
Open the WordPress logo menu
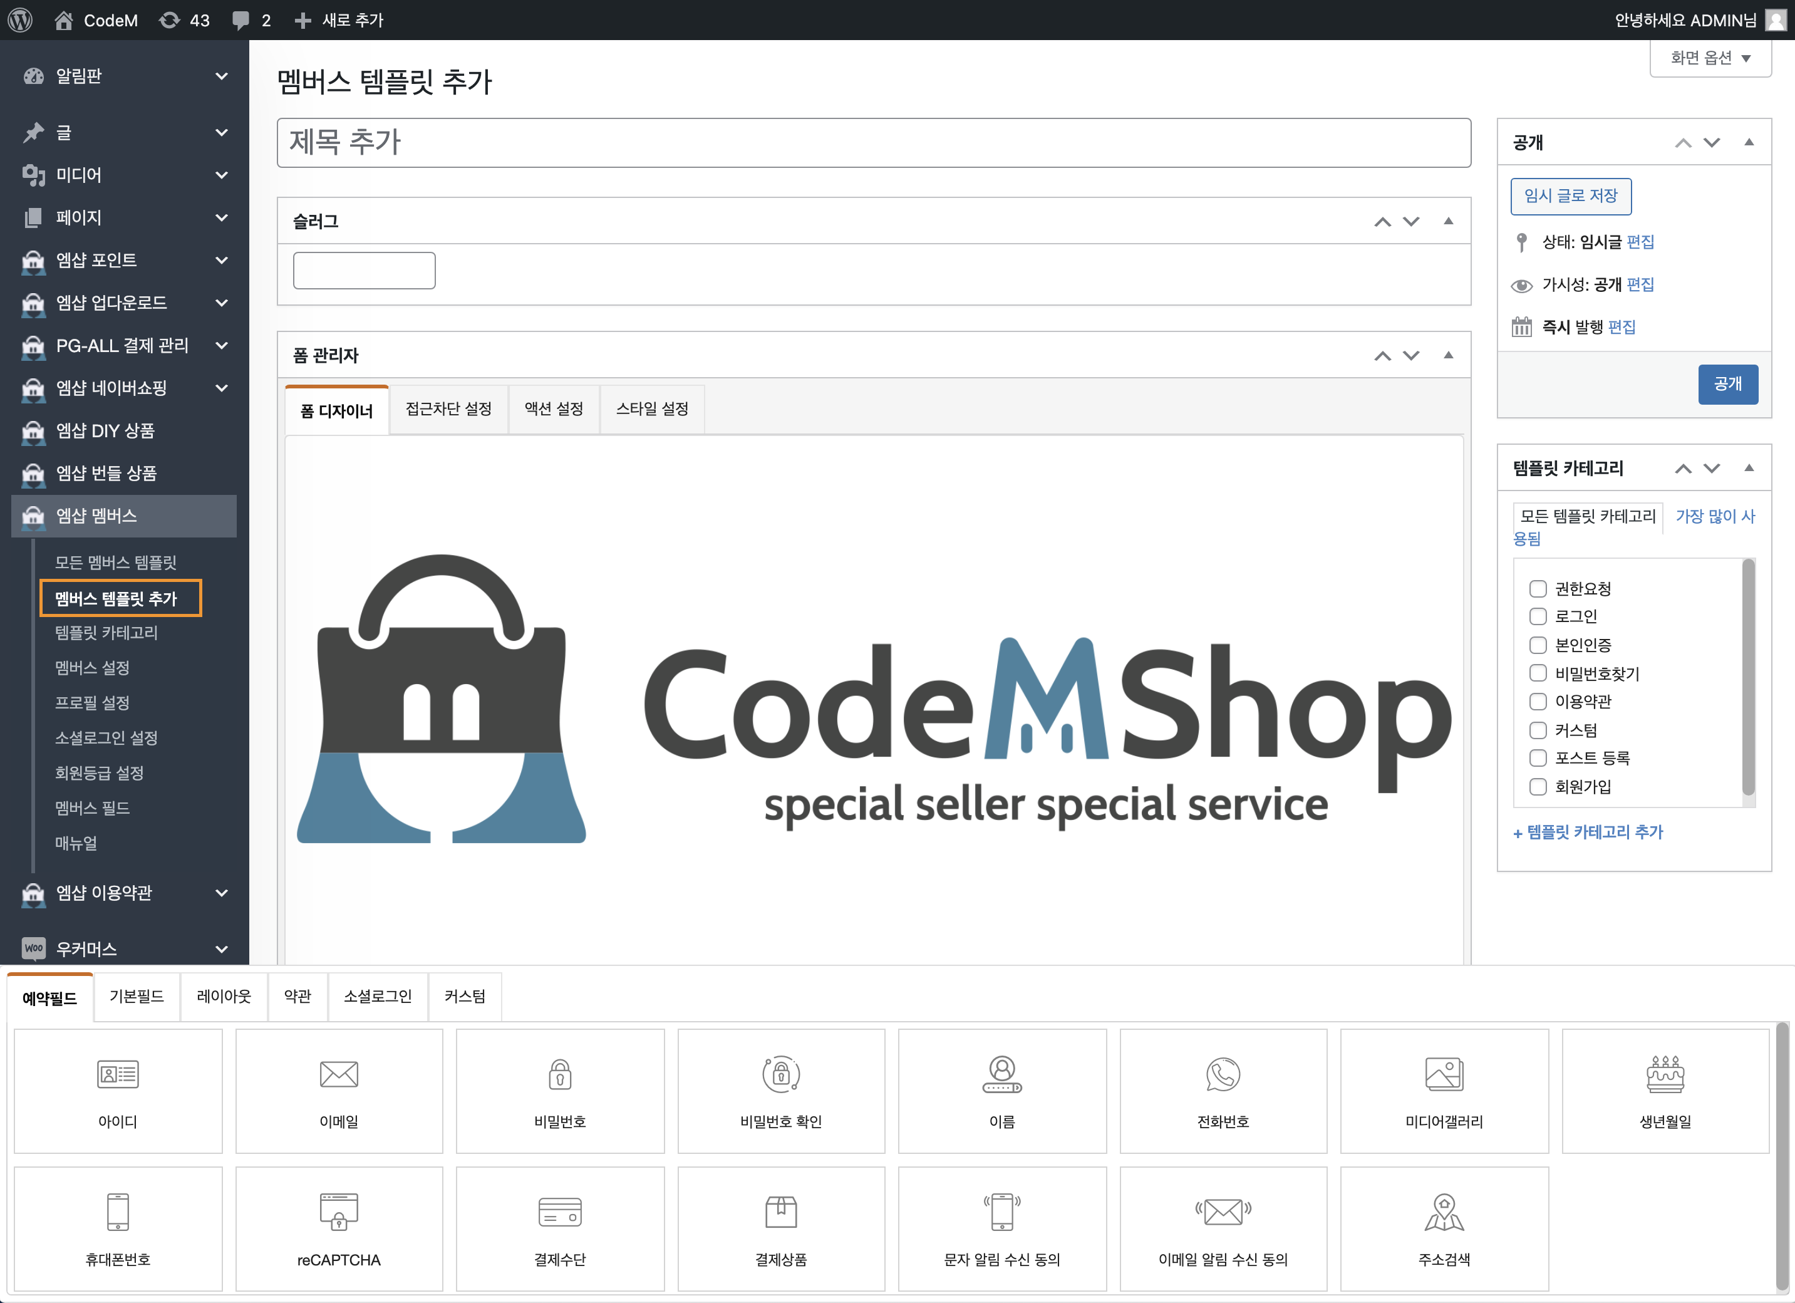[20, 20]
